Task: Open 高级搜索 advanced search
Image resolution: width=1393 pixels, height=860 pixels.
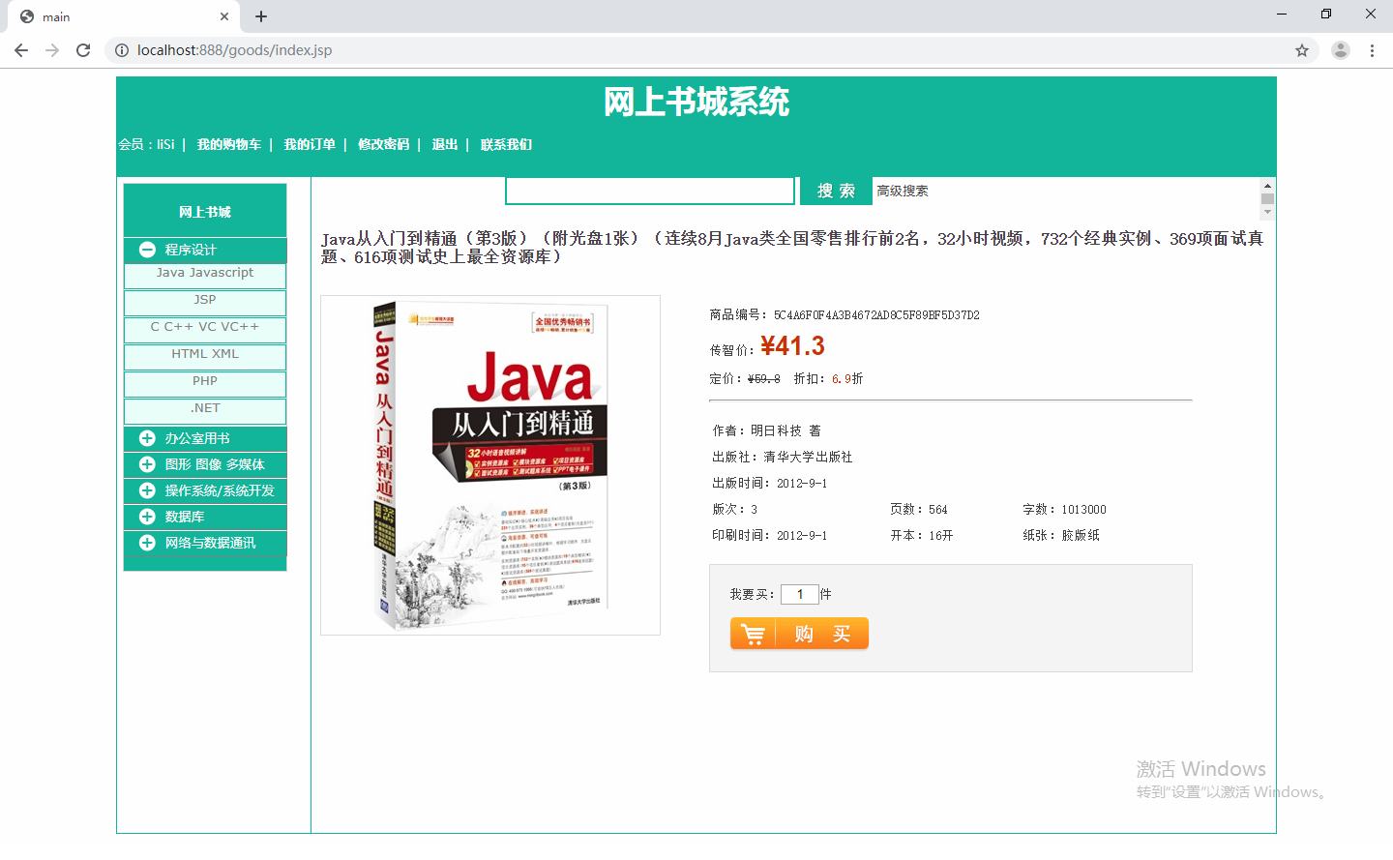Action: coord(903,191)
